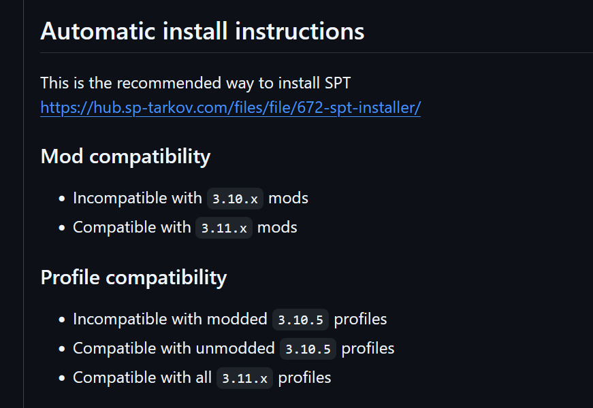The image size is (593, 408).
Task: Click the words 'Compatible with' before 3.11.x mods
Action: (132, 227)
